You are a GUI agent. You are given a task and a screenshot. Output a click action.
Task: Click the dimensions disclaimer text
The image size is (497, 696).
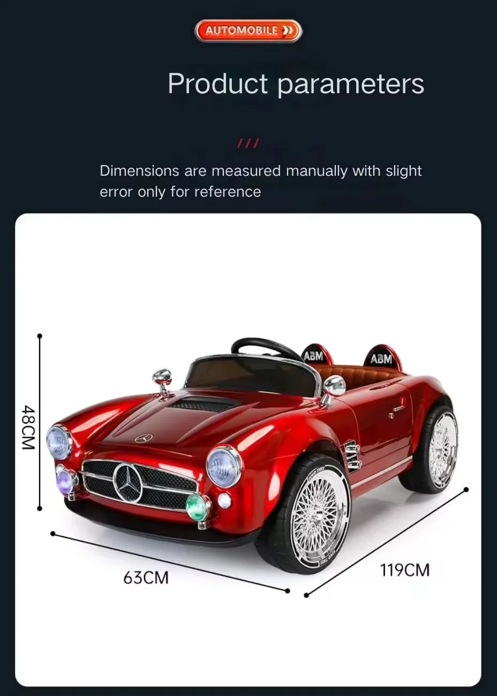coord(261,181)
